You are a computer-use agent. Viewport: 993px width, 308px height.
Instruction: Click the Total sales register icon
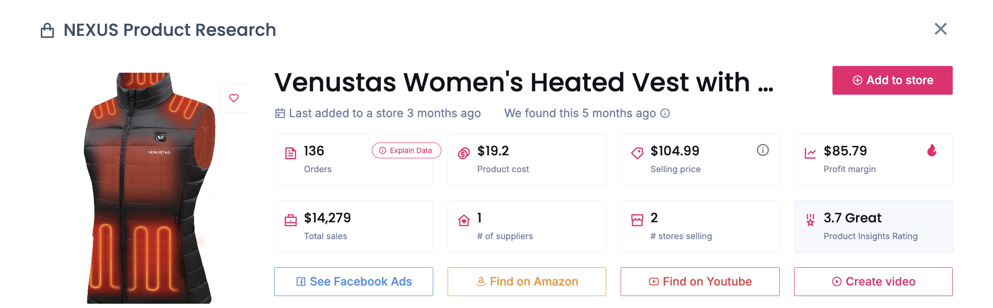pyautogui.click(x=291, y=220)
